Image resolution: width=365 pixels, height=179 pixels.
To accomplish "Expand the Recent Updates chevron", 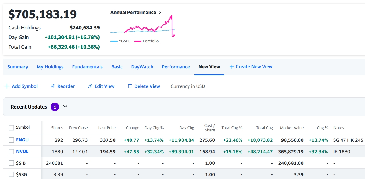I will pos(65,107).
